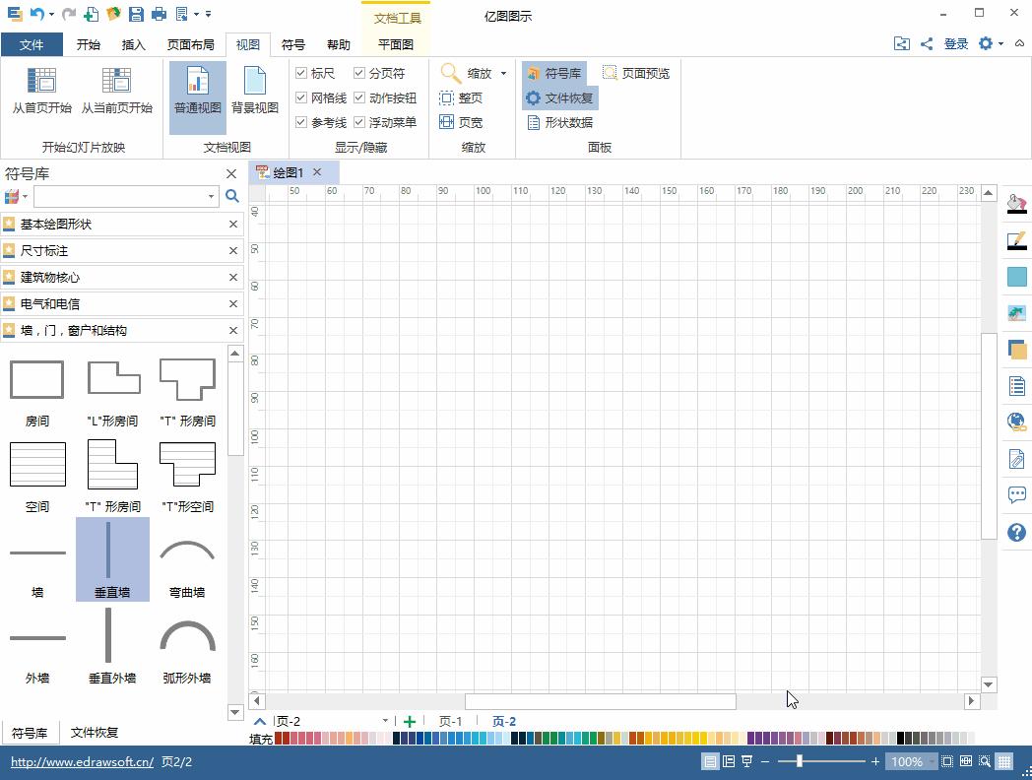Open the settings gear dropdown arrow
Image resolution: width=1032 pixels, height=780 pixels.
click(1001, 43)
